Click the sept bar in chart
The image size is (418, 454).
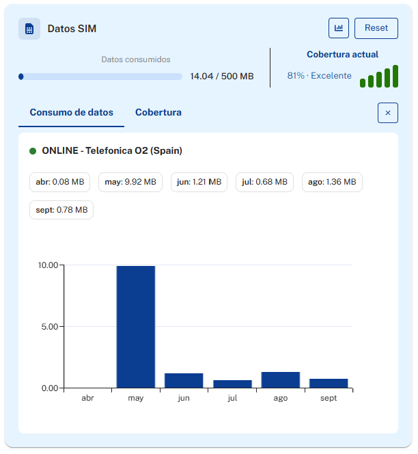pyautogui.click(x=329, y=383)
